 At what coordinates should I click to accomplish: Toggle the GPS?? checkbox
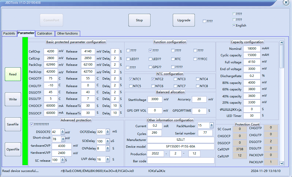(150, 67)
